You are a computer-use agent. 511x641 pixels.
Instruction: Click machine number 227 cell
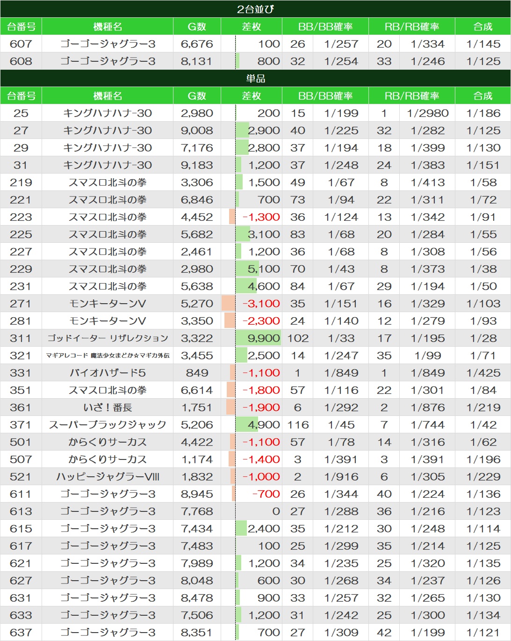click(x=21, y=252)
